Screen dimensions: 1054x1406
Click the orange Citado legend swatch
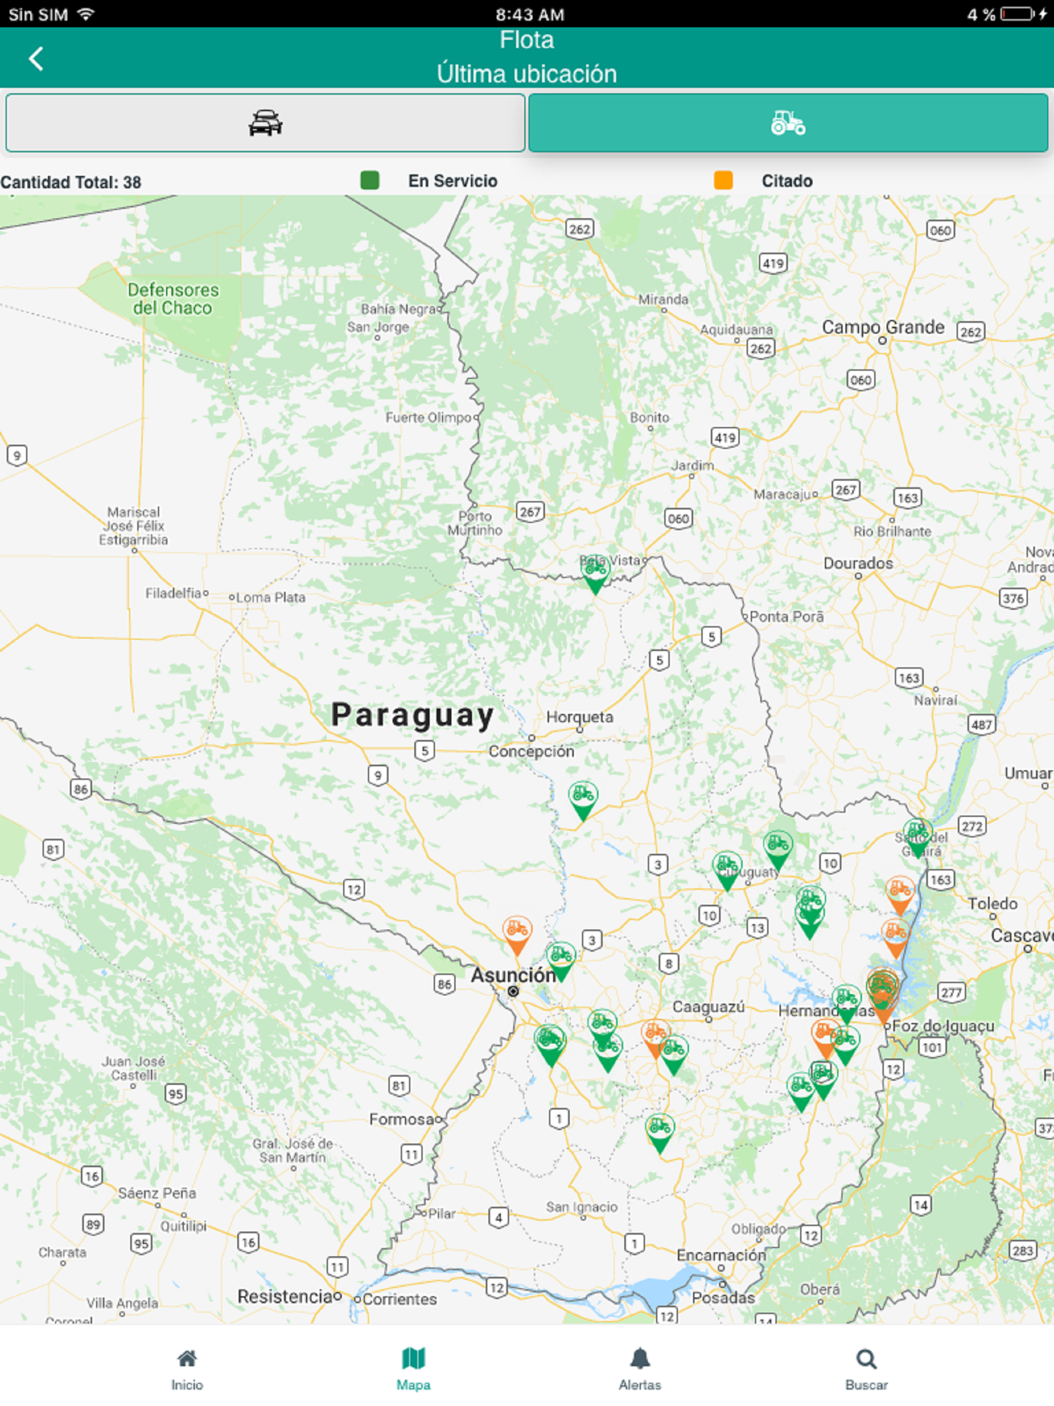click(x=723, y=181)
